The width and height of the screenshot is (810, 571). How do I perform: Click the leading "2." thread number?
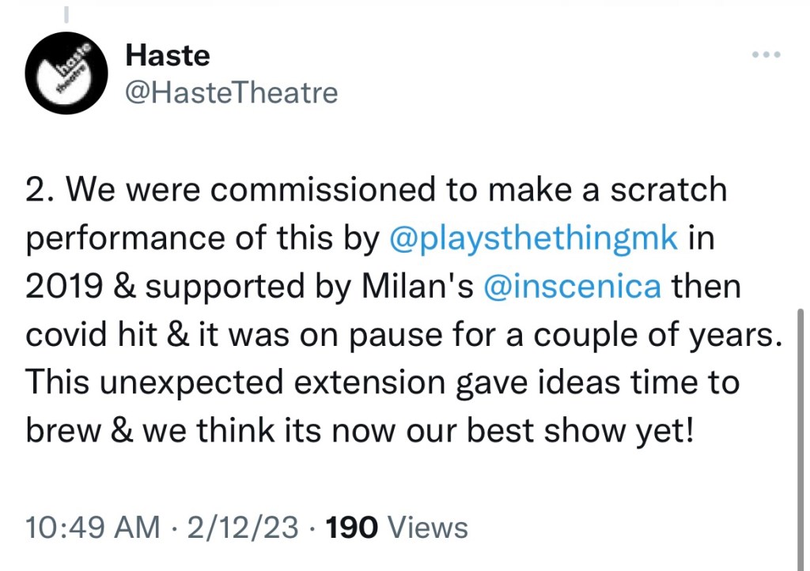(x=40, y=190)
